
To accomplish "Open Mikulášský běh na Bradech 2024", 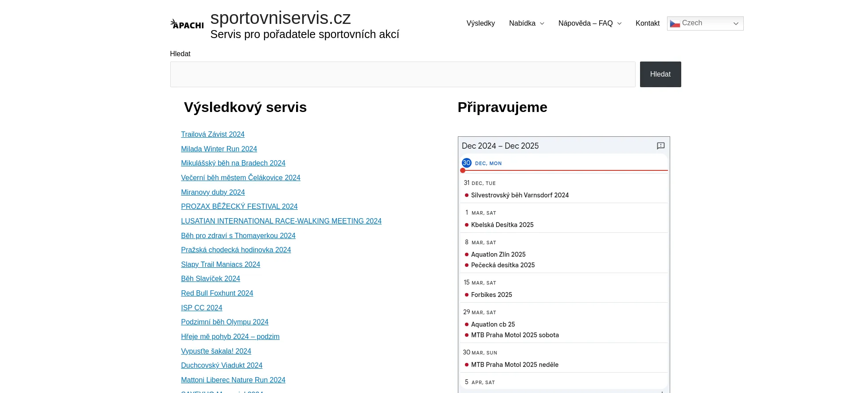I will [x=233, y=163].
